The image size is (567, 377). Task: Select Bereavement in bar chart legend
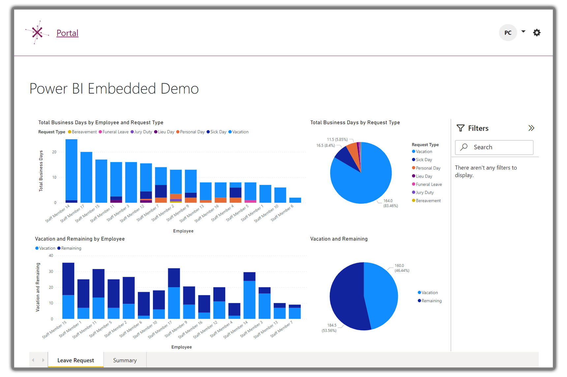coord(82,132)
